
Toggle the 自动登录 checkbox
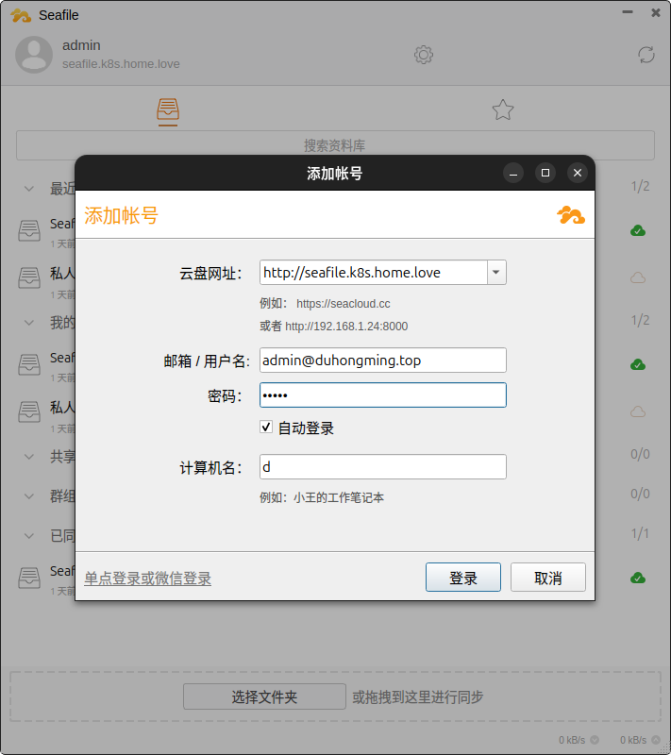pos(266,428)
